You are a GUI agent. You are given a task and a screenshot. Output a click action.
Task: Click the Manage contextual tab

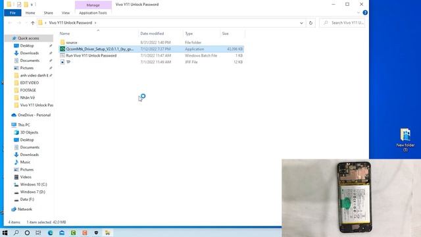click(x=93, y=5)
